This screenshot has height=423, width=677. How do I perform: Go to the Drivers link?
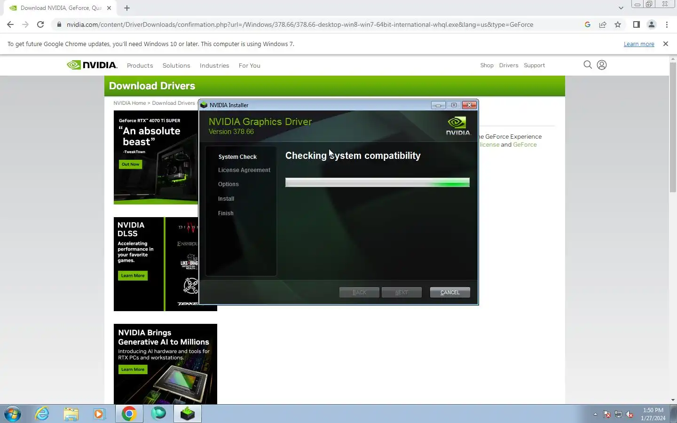click(x=509, y=65)
